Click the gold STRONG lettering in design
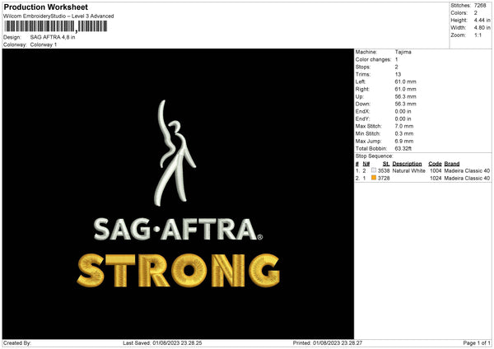This screenshot has width=494, height=349. point(179,270)
